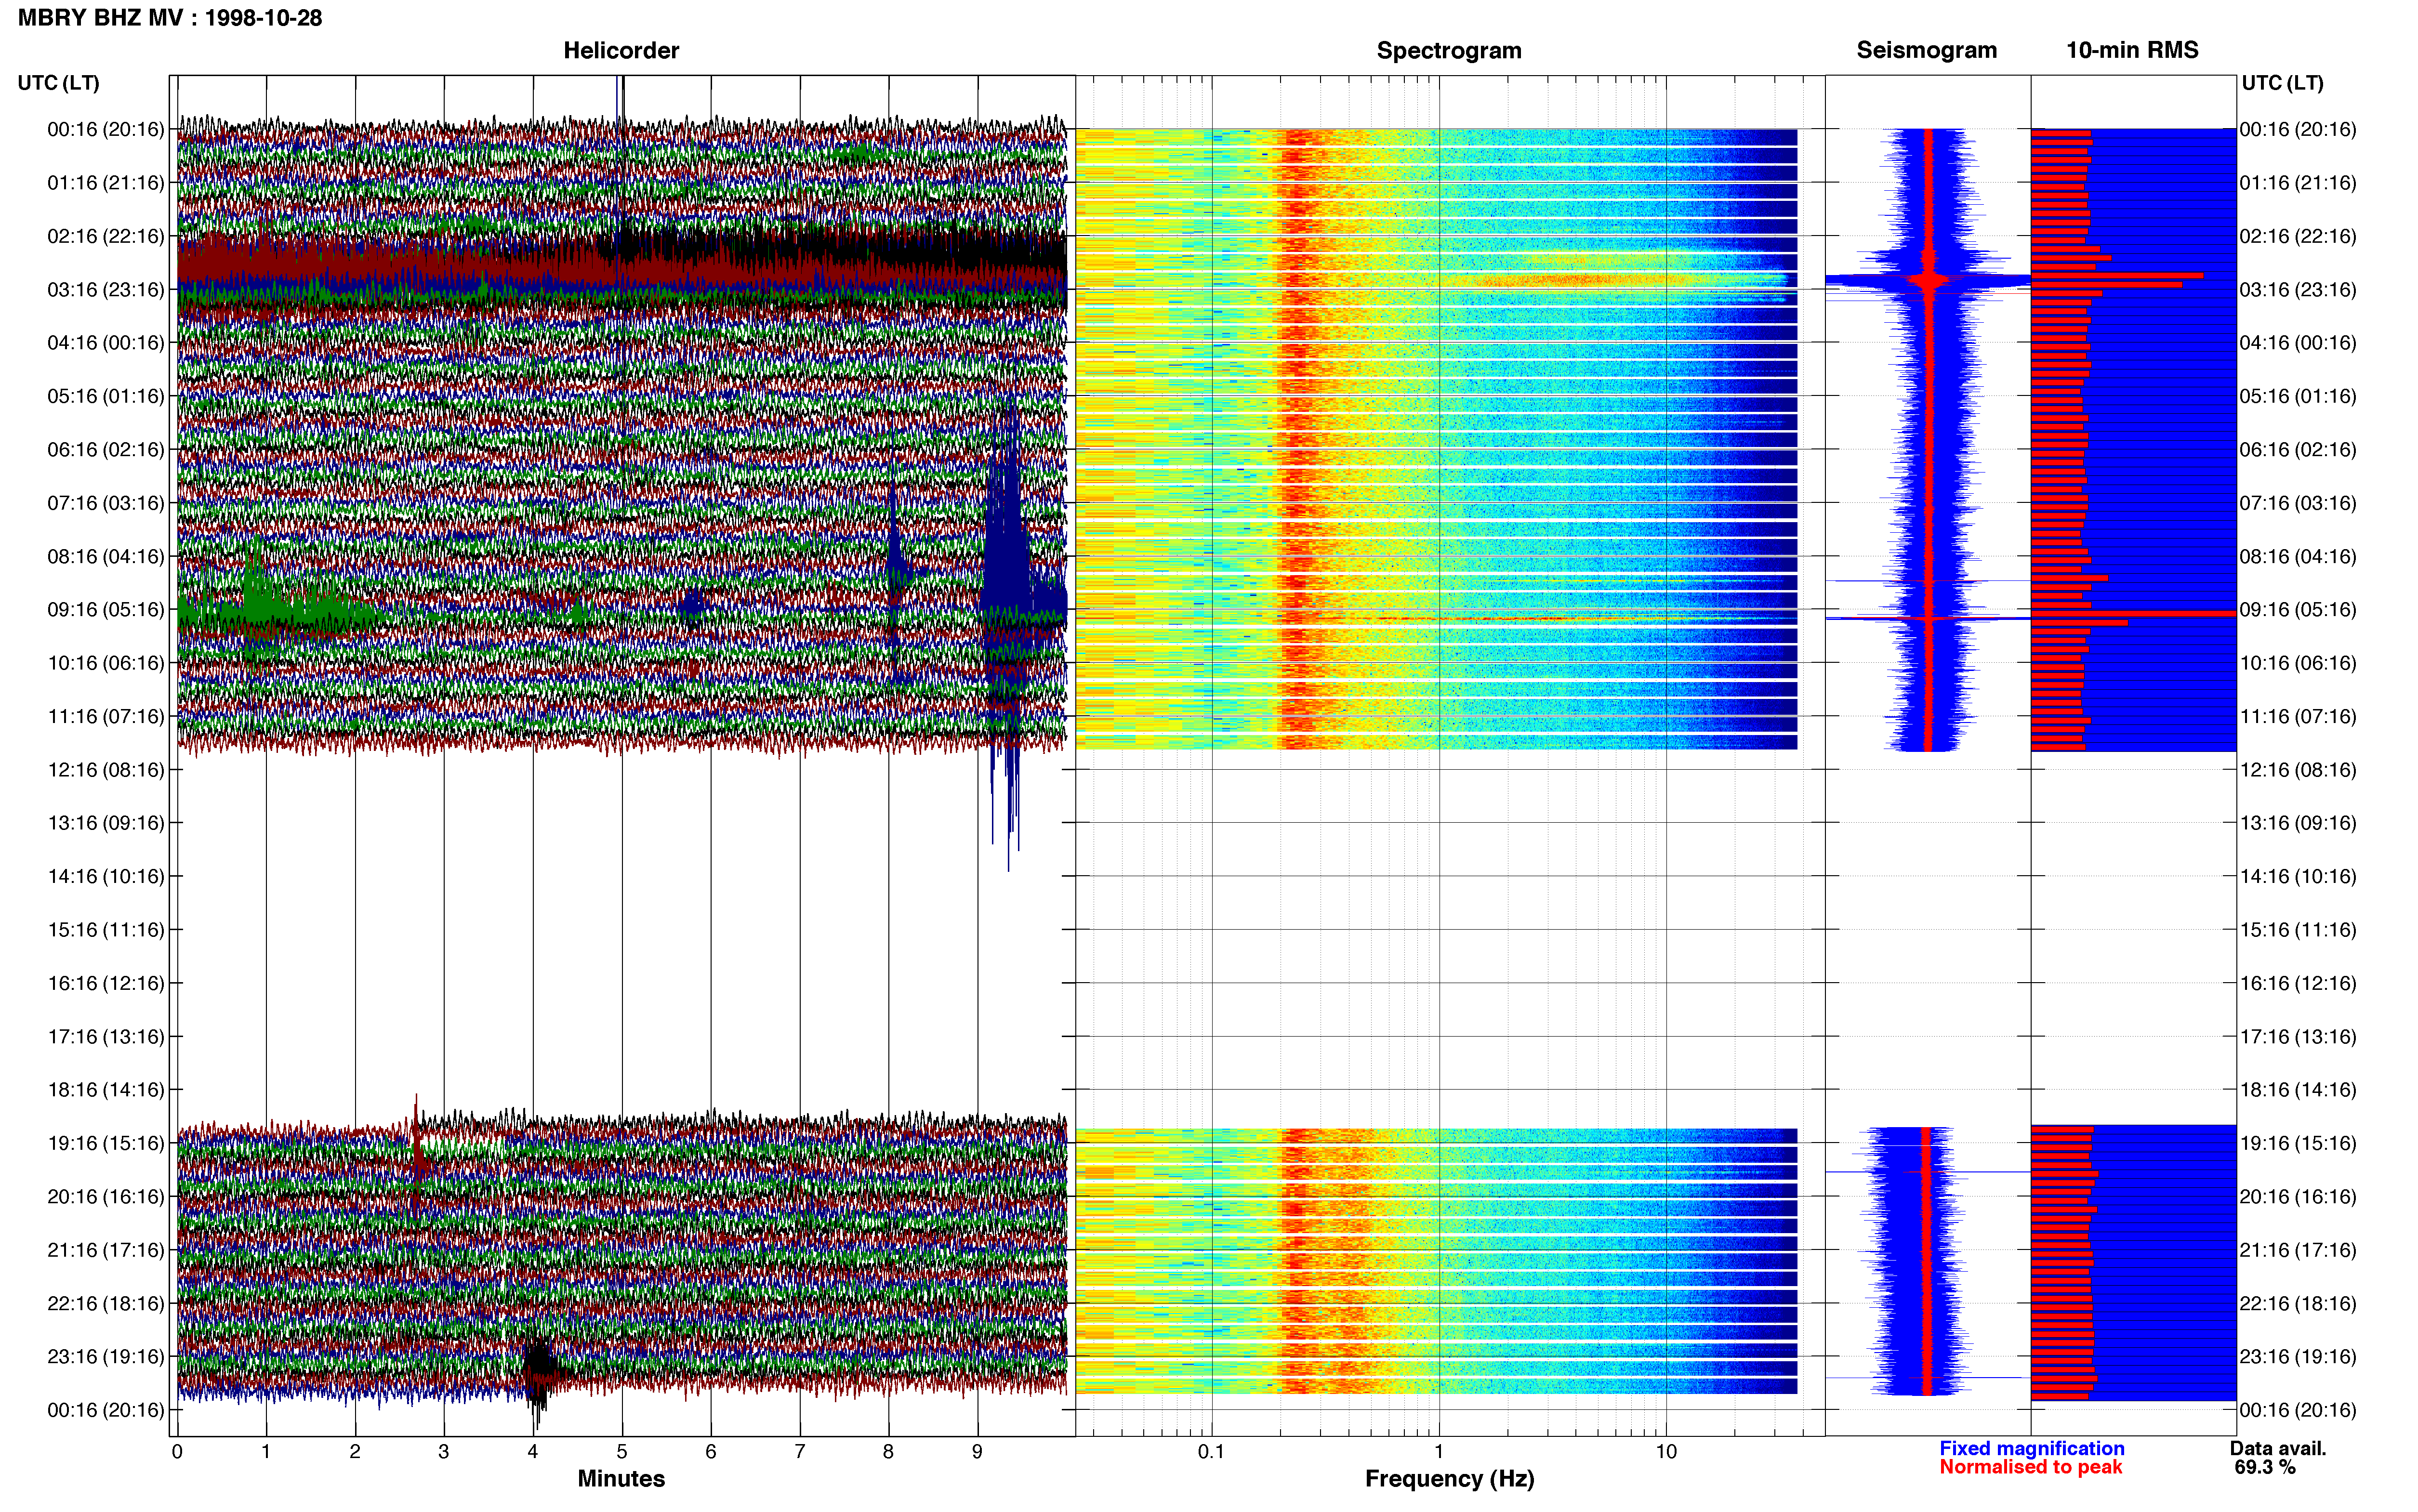Viewport: 2418px width, 1512px height.
Task: Click the seismogram peak near 03:16
Action: (x=1928, y=281)
